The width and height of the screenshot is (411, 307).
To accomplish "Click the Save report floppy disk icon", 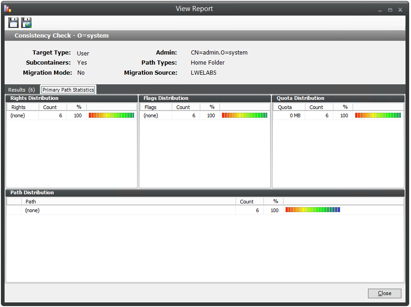I will (x=13, y=23).
